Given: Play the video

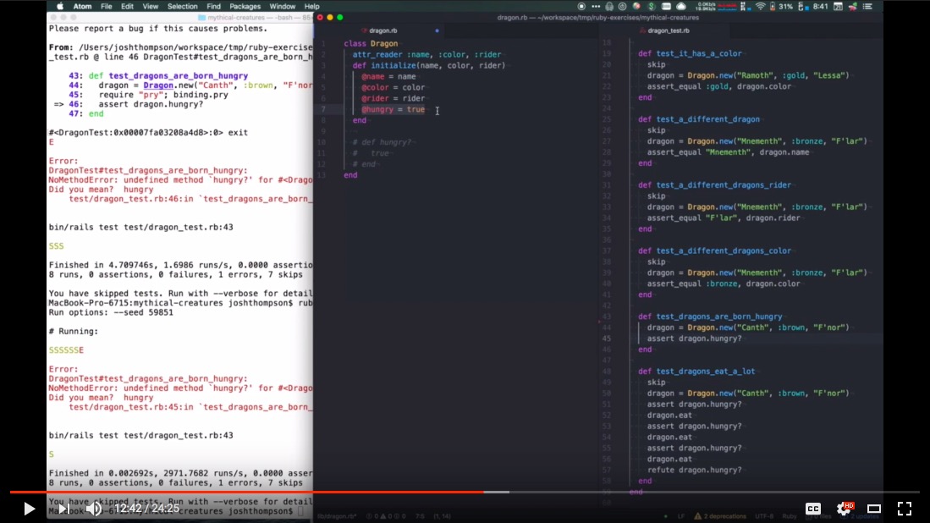Looking at the screenshot, I should coord(29,509).
